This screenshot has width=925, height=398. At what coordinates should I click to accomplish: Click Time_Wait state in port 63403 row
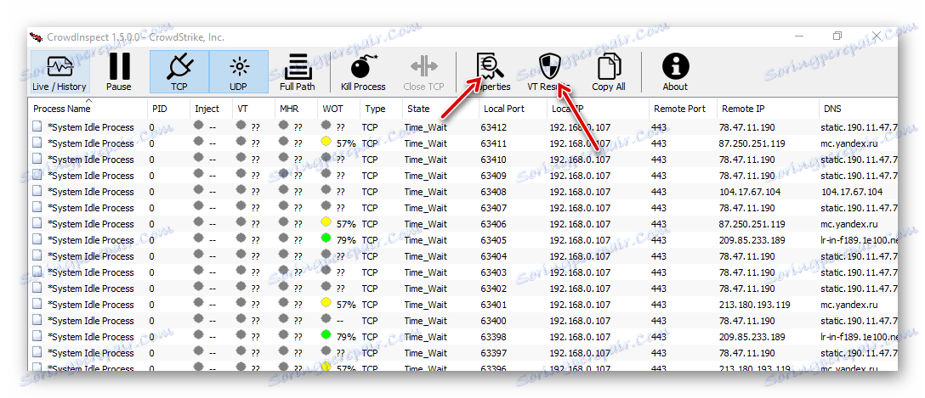426,272
